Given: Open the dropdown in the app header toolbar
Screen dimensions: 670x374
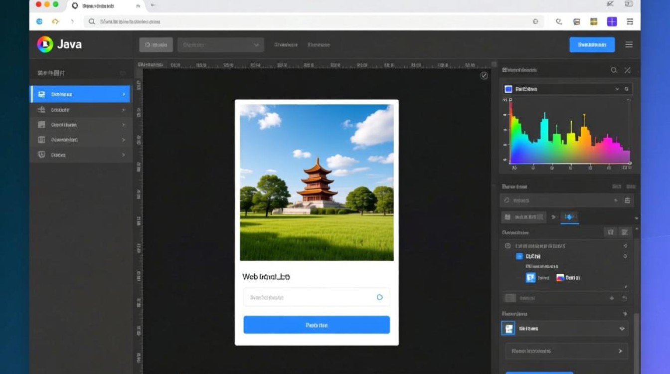Looking at the screenshot, I should point(220,45).
